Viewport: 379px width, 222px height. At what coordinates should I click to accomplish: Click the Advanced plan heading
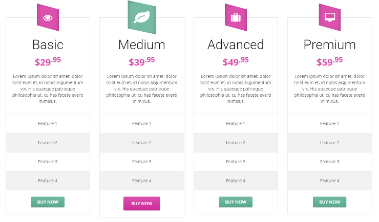[x=236, y=45]
